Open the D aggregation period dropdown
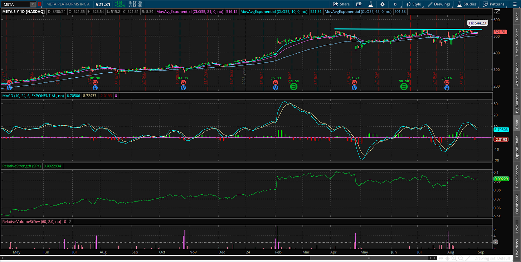 click(395, 4)
